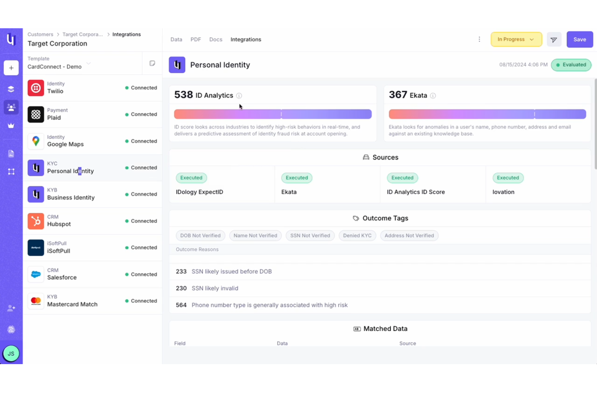Open the three-dot more options menu
Image resolution: width=597 pixels, height=398 pixels.
[x=479, y=40]
